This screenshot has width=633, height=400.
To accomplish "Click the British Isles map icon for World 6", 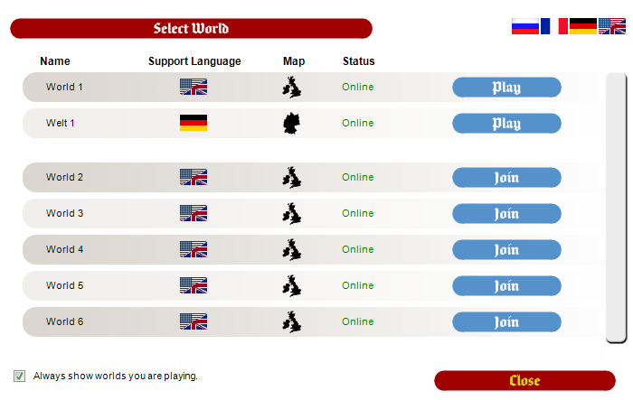I will (292, 321).
